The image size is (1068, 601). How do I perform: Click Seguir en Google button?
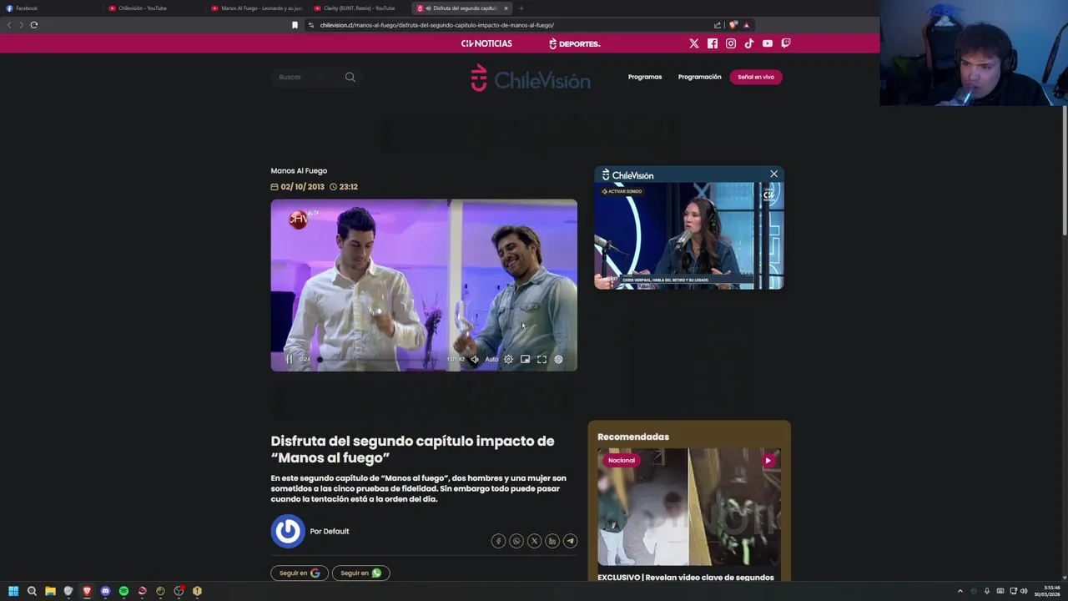click(x=300, y=573)
